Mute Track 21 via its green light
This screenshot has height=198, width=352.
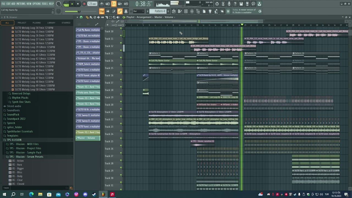click(x=121, y=116)
